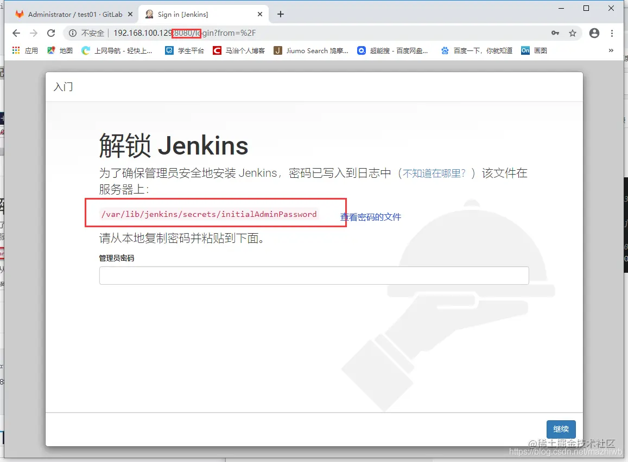Open the 超能搜 百度网盘 bookmark
The height and width of the screenshot is (462, 628).
(x=393, y=51)
